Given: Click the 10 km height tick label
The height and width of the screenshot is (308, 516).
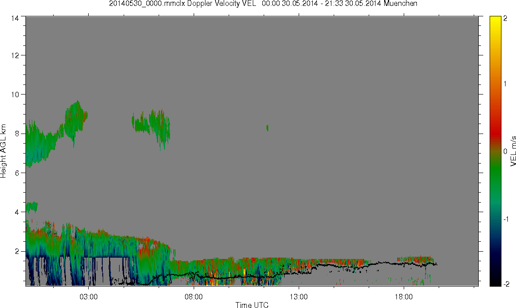Looking at the screenshot, I should tap(15, 94).
